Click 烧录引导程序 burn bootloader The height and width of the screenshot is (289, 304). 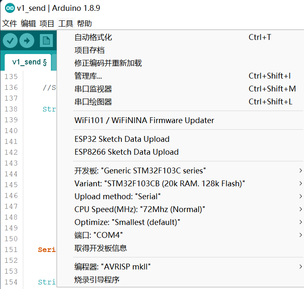pos(180,279)
